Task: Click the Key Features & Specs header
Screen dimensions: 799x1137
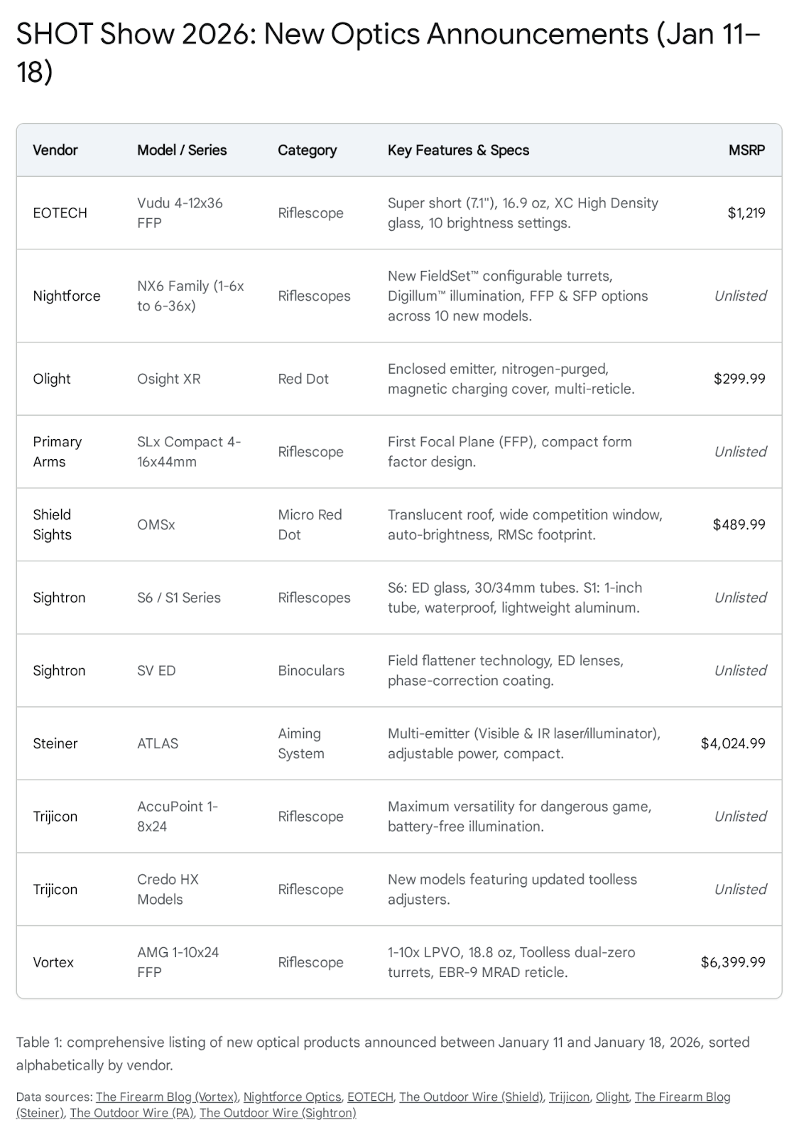Action: [458, 150]
